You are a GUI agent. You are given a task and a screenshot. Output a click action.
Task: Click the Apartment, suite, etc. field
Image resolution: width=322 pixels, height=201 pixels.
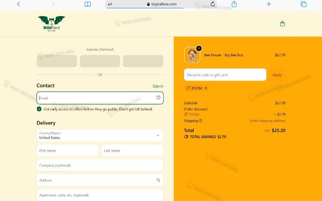coord(100,195)
